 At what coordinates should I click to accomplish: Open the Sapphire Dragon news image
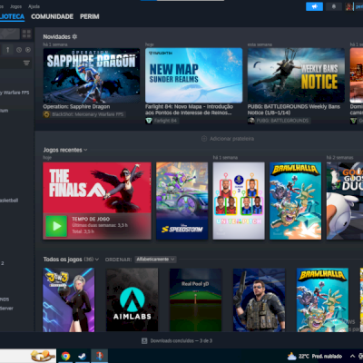(92, 75)
